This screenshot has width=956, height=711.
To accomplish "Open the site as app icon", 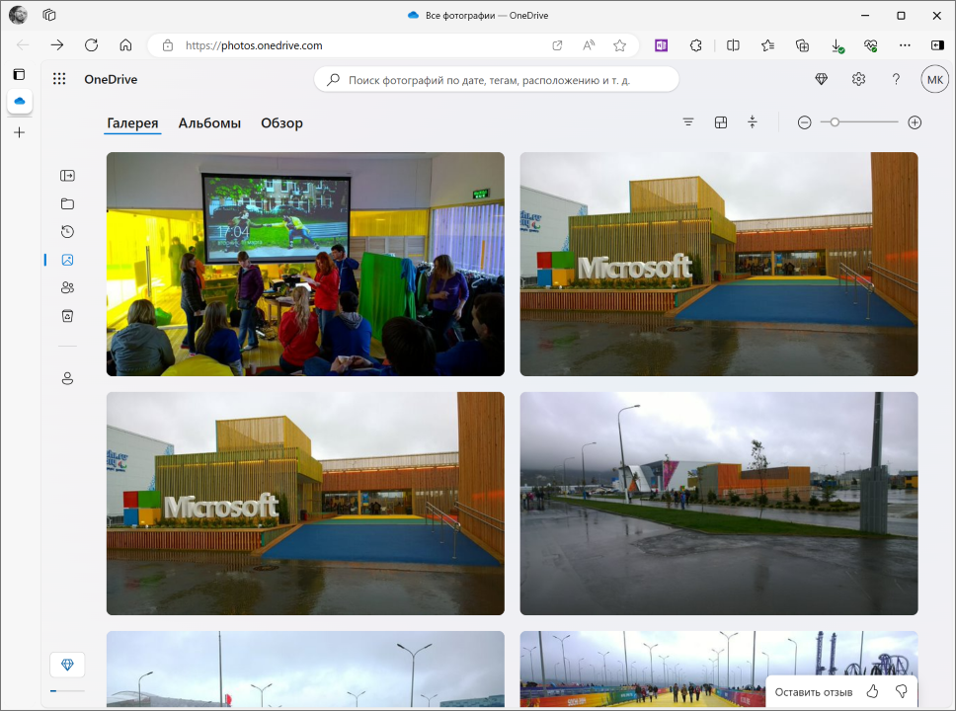I will (x=557, y=45).
